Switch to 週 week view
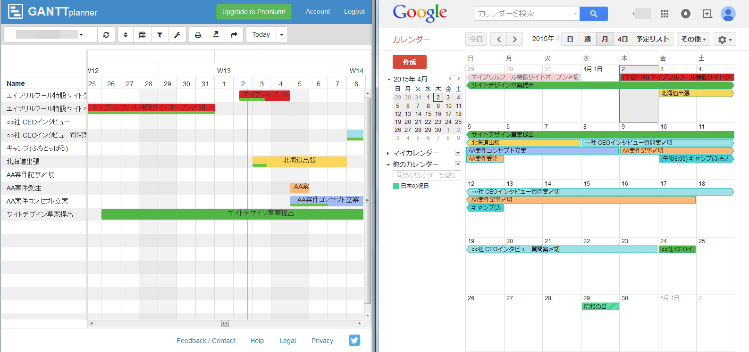Screen dimensions: 749x352 (588, 39)
